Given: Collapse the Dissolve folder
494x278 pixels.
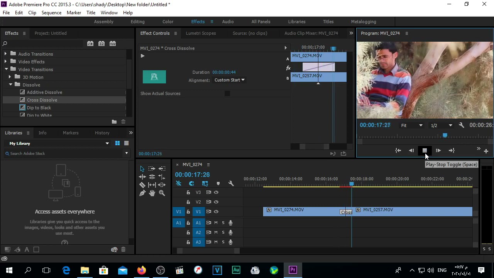Looking at the screenshot, I should (x=10, y=85).
